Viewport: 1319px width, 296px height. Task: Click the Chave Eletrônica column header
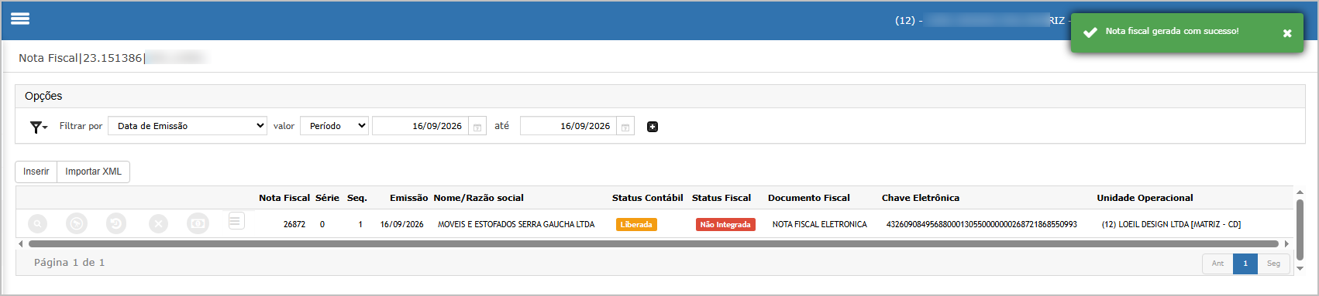point(921,198)
